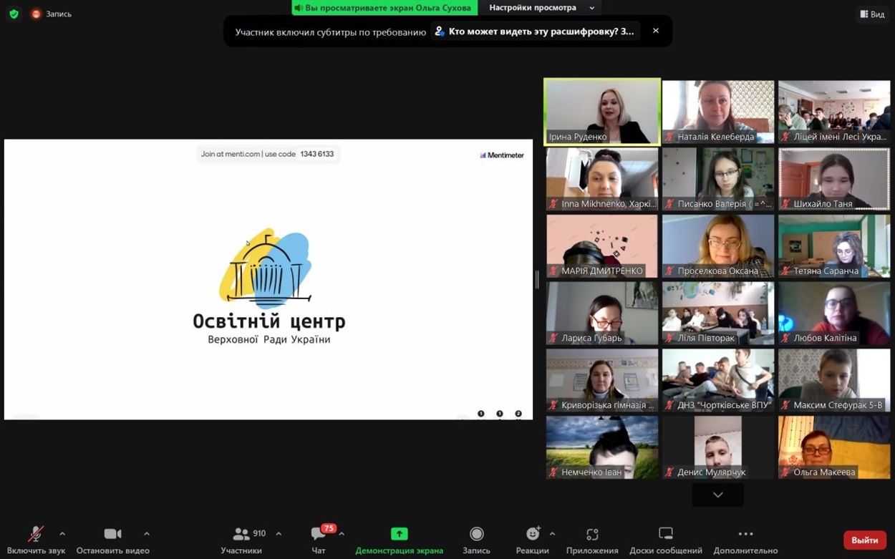Image resolution: width=895 pixels, height=559 pixels.
Task: Expand video options arrow next to camera
Action: point(147,534)
